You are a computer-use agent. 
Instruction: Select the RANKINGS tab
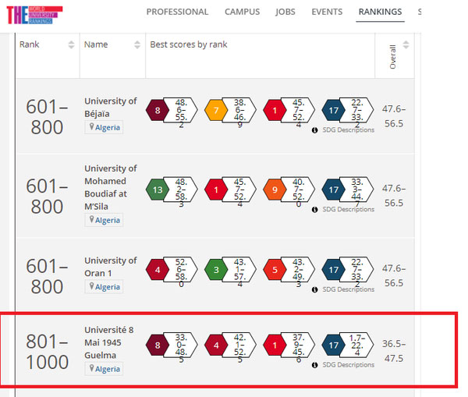[x=380, y=12]
